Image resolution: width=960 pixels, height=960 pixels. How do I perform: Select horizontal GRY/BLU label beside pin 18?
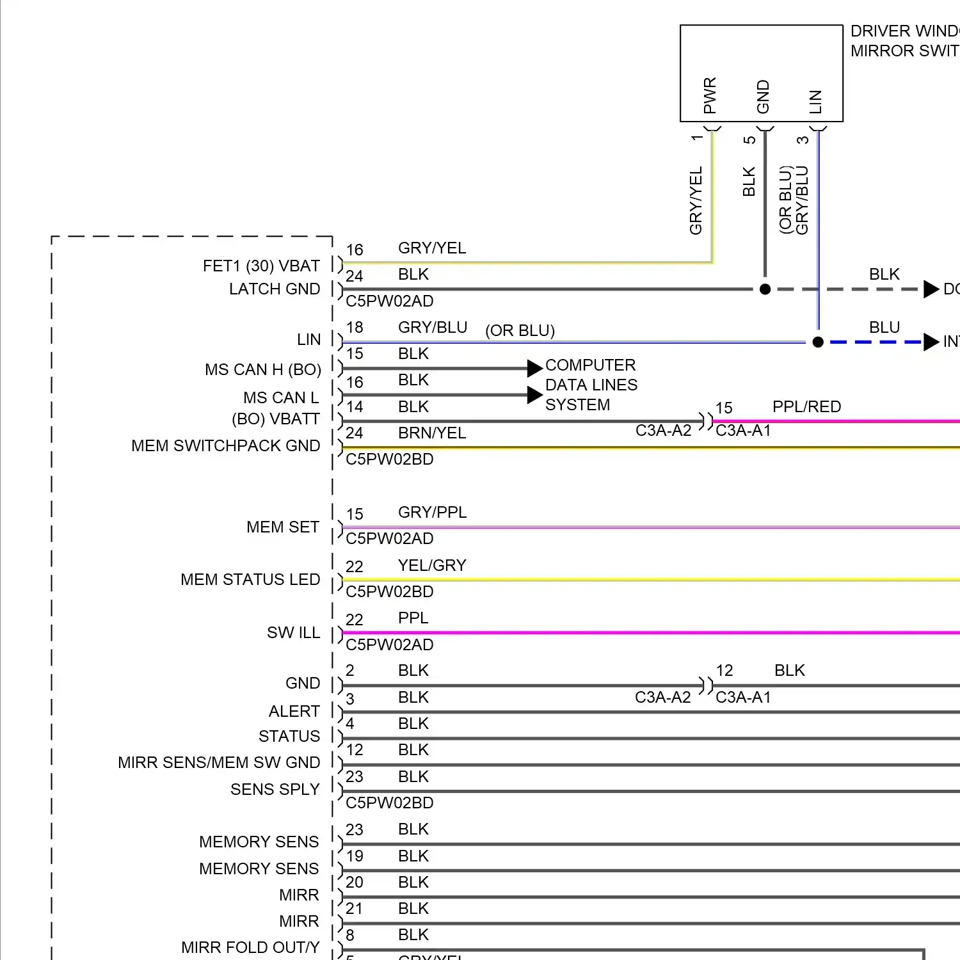click(433, 327)
